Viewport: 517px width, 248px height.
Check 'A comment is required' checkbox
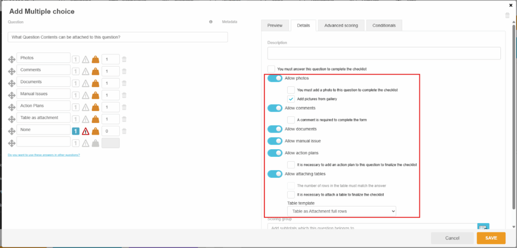click(291, 120)
